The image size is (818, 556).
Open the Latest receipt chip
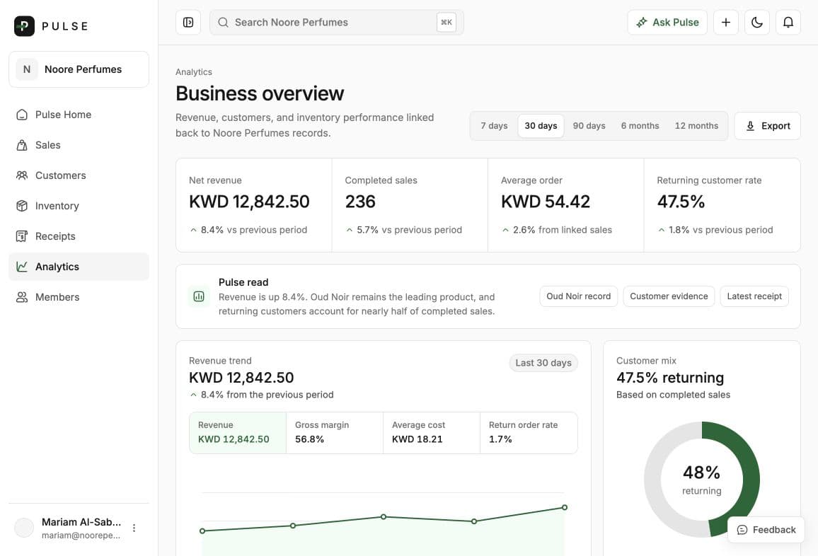pyautogui.click(x=754, y=296)
